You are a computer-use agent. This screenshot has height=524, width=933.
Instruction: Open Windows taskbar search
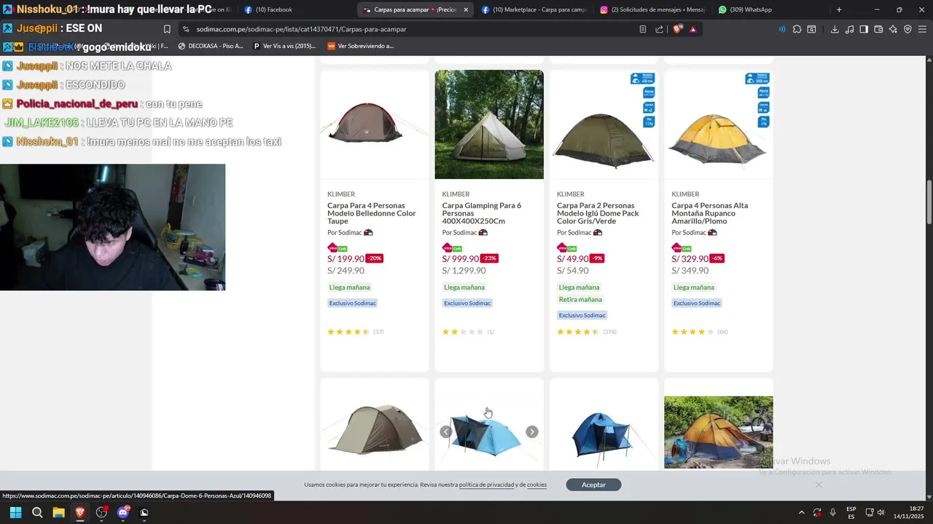click(37, 512)
